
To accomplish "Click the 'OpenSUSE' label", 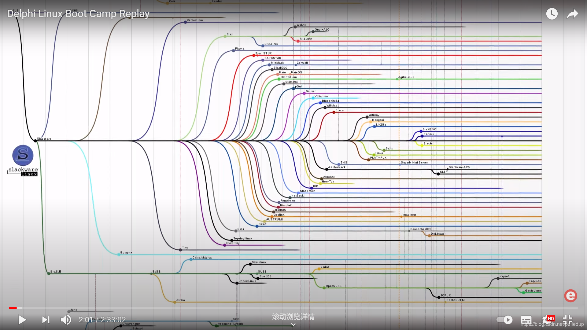I will 334,286.
